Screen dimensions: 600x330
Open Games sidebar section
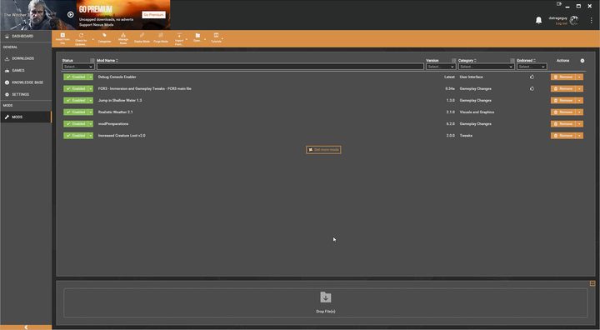pos(26,71)
